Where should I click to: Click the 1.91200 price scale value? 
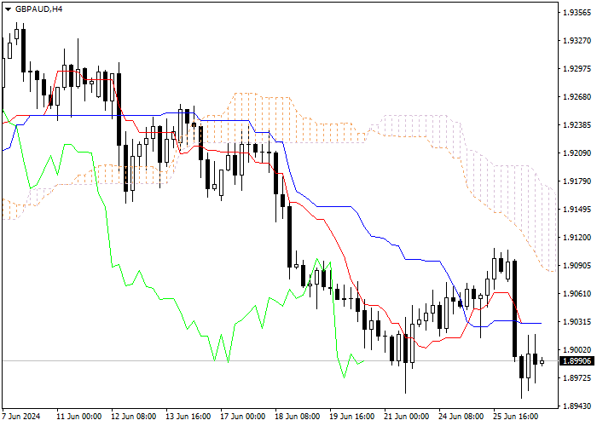pos(577,238)
